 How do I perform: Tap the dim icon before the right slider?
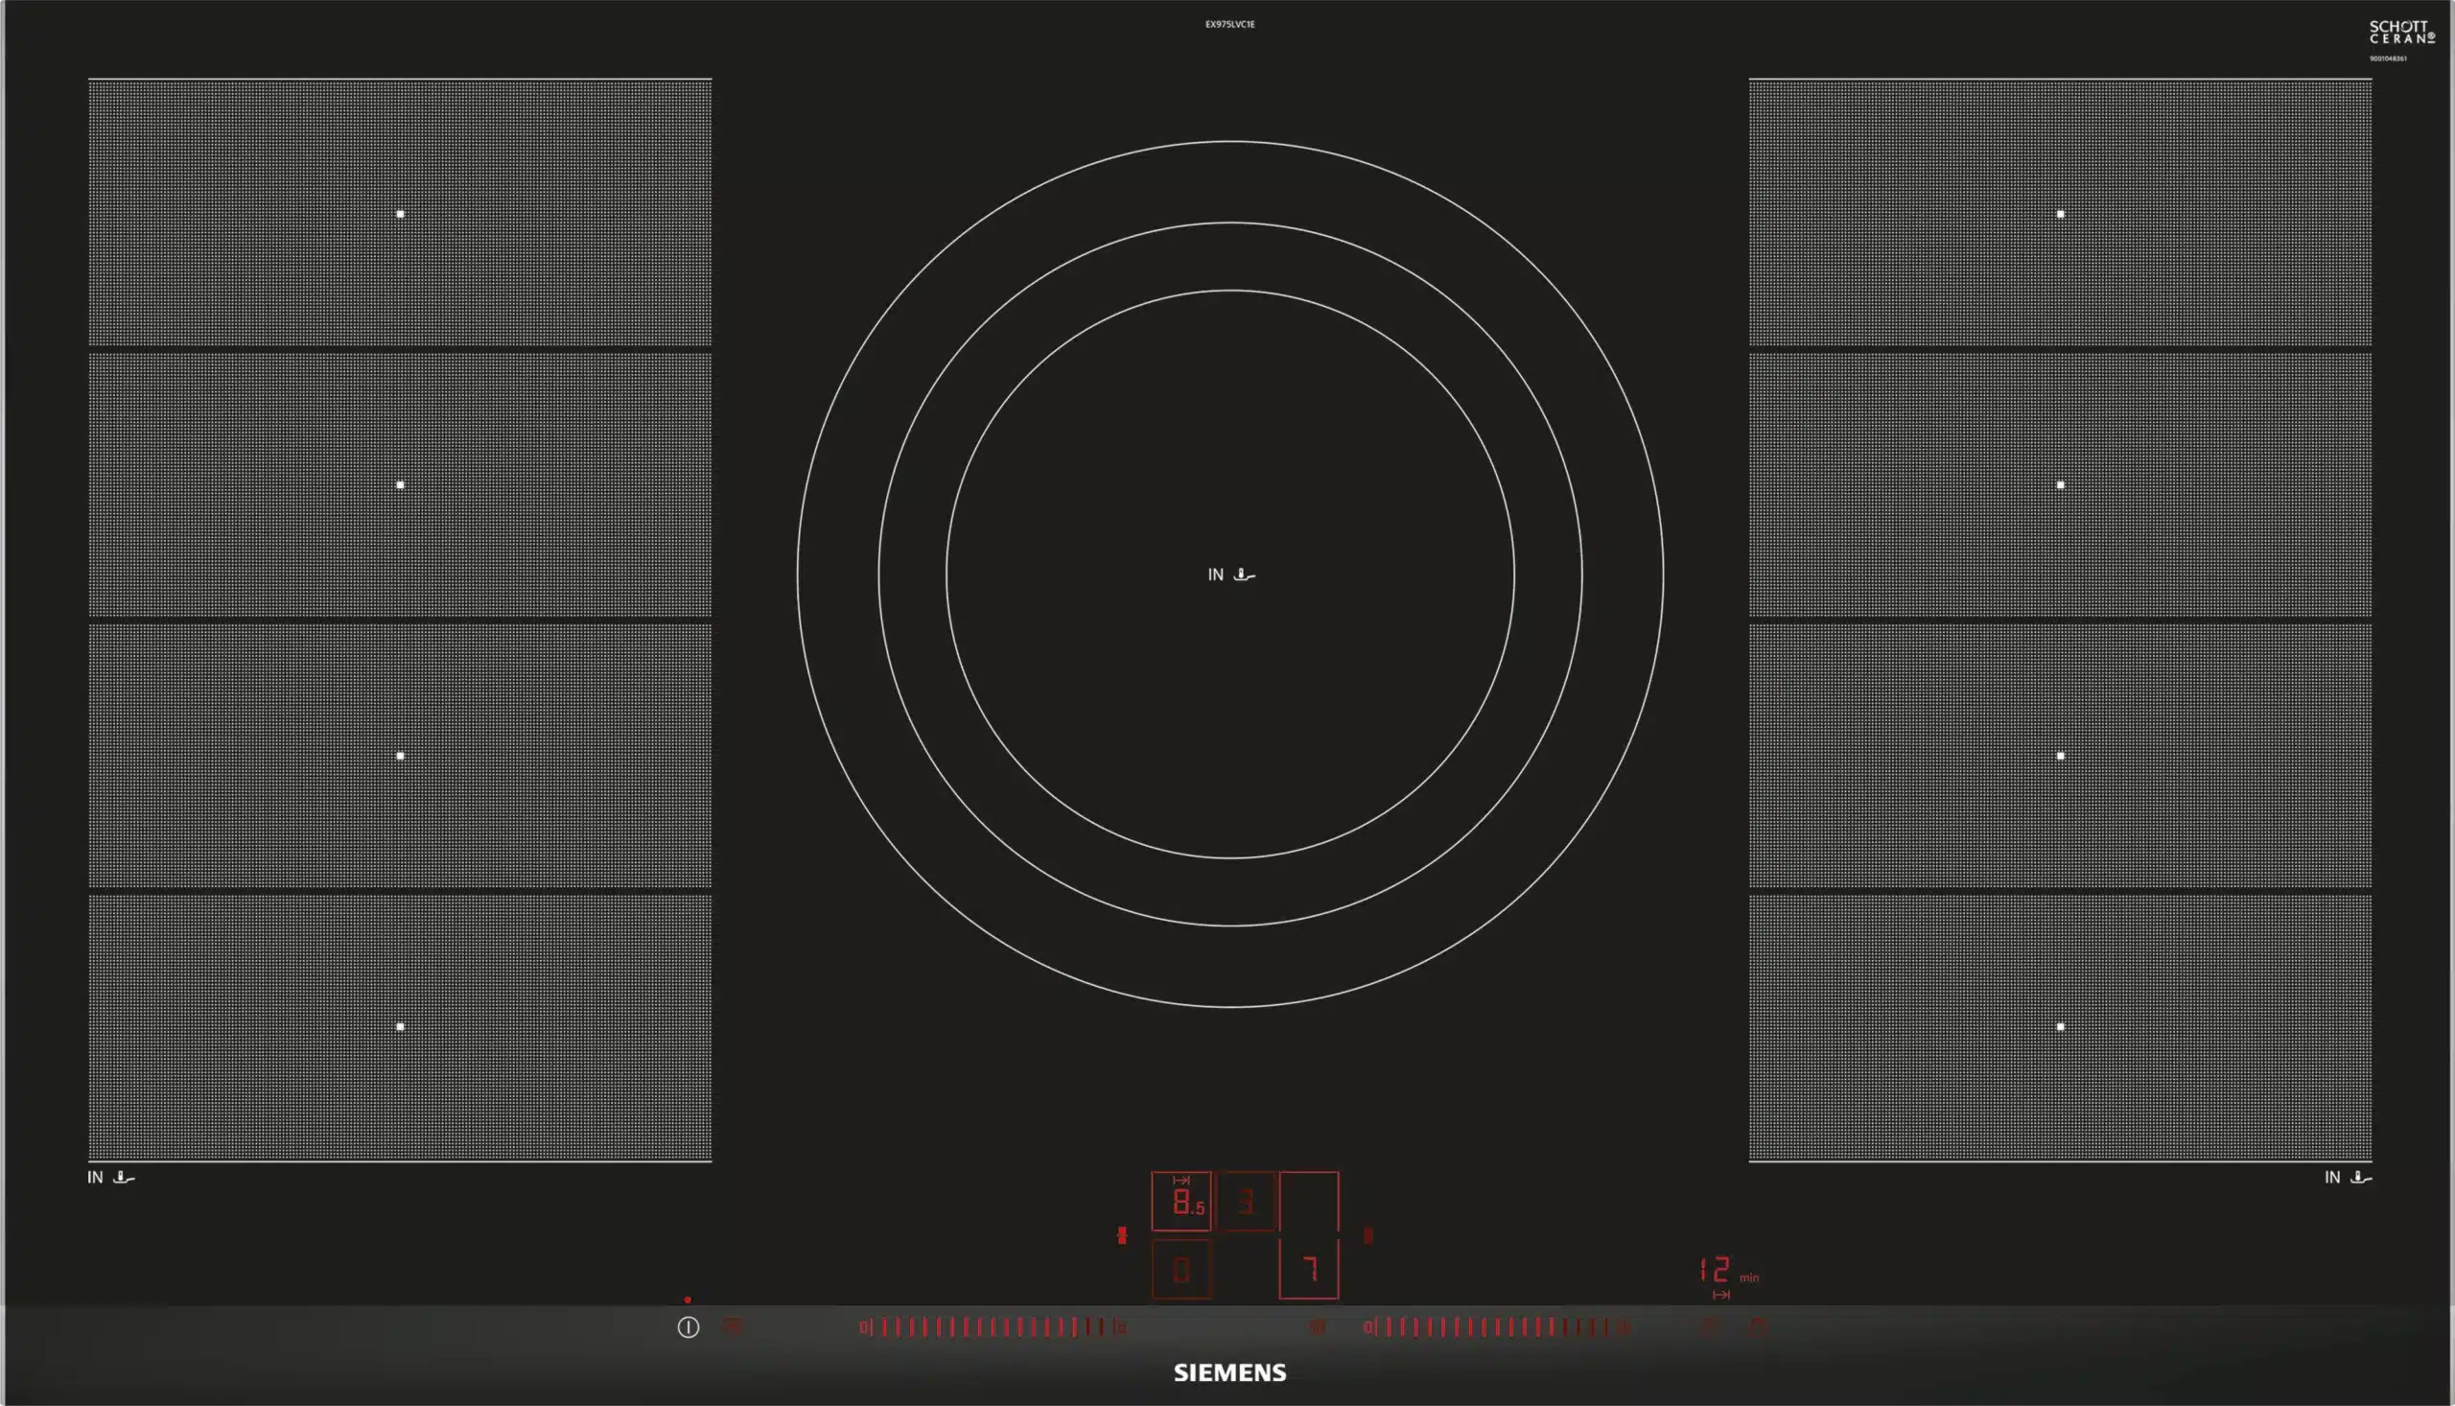1318,1326
